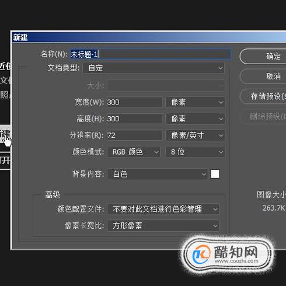Click the 名称 text field

(150, 54)
